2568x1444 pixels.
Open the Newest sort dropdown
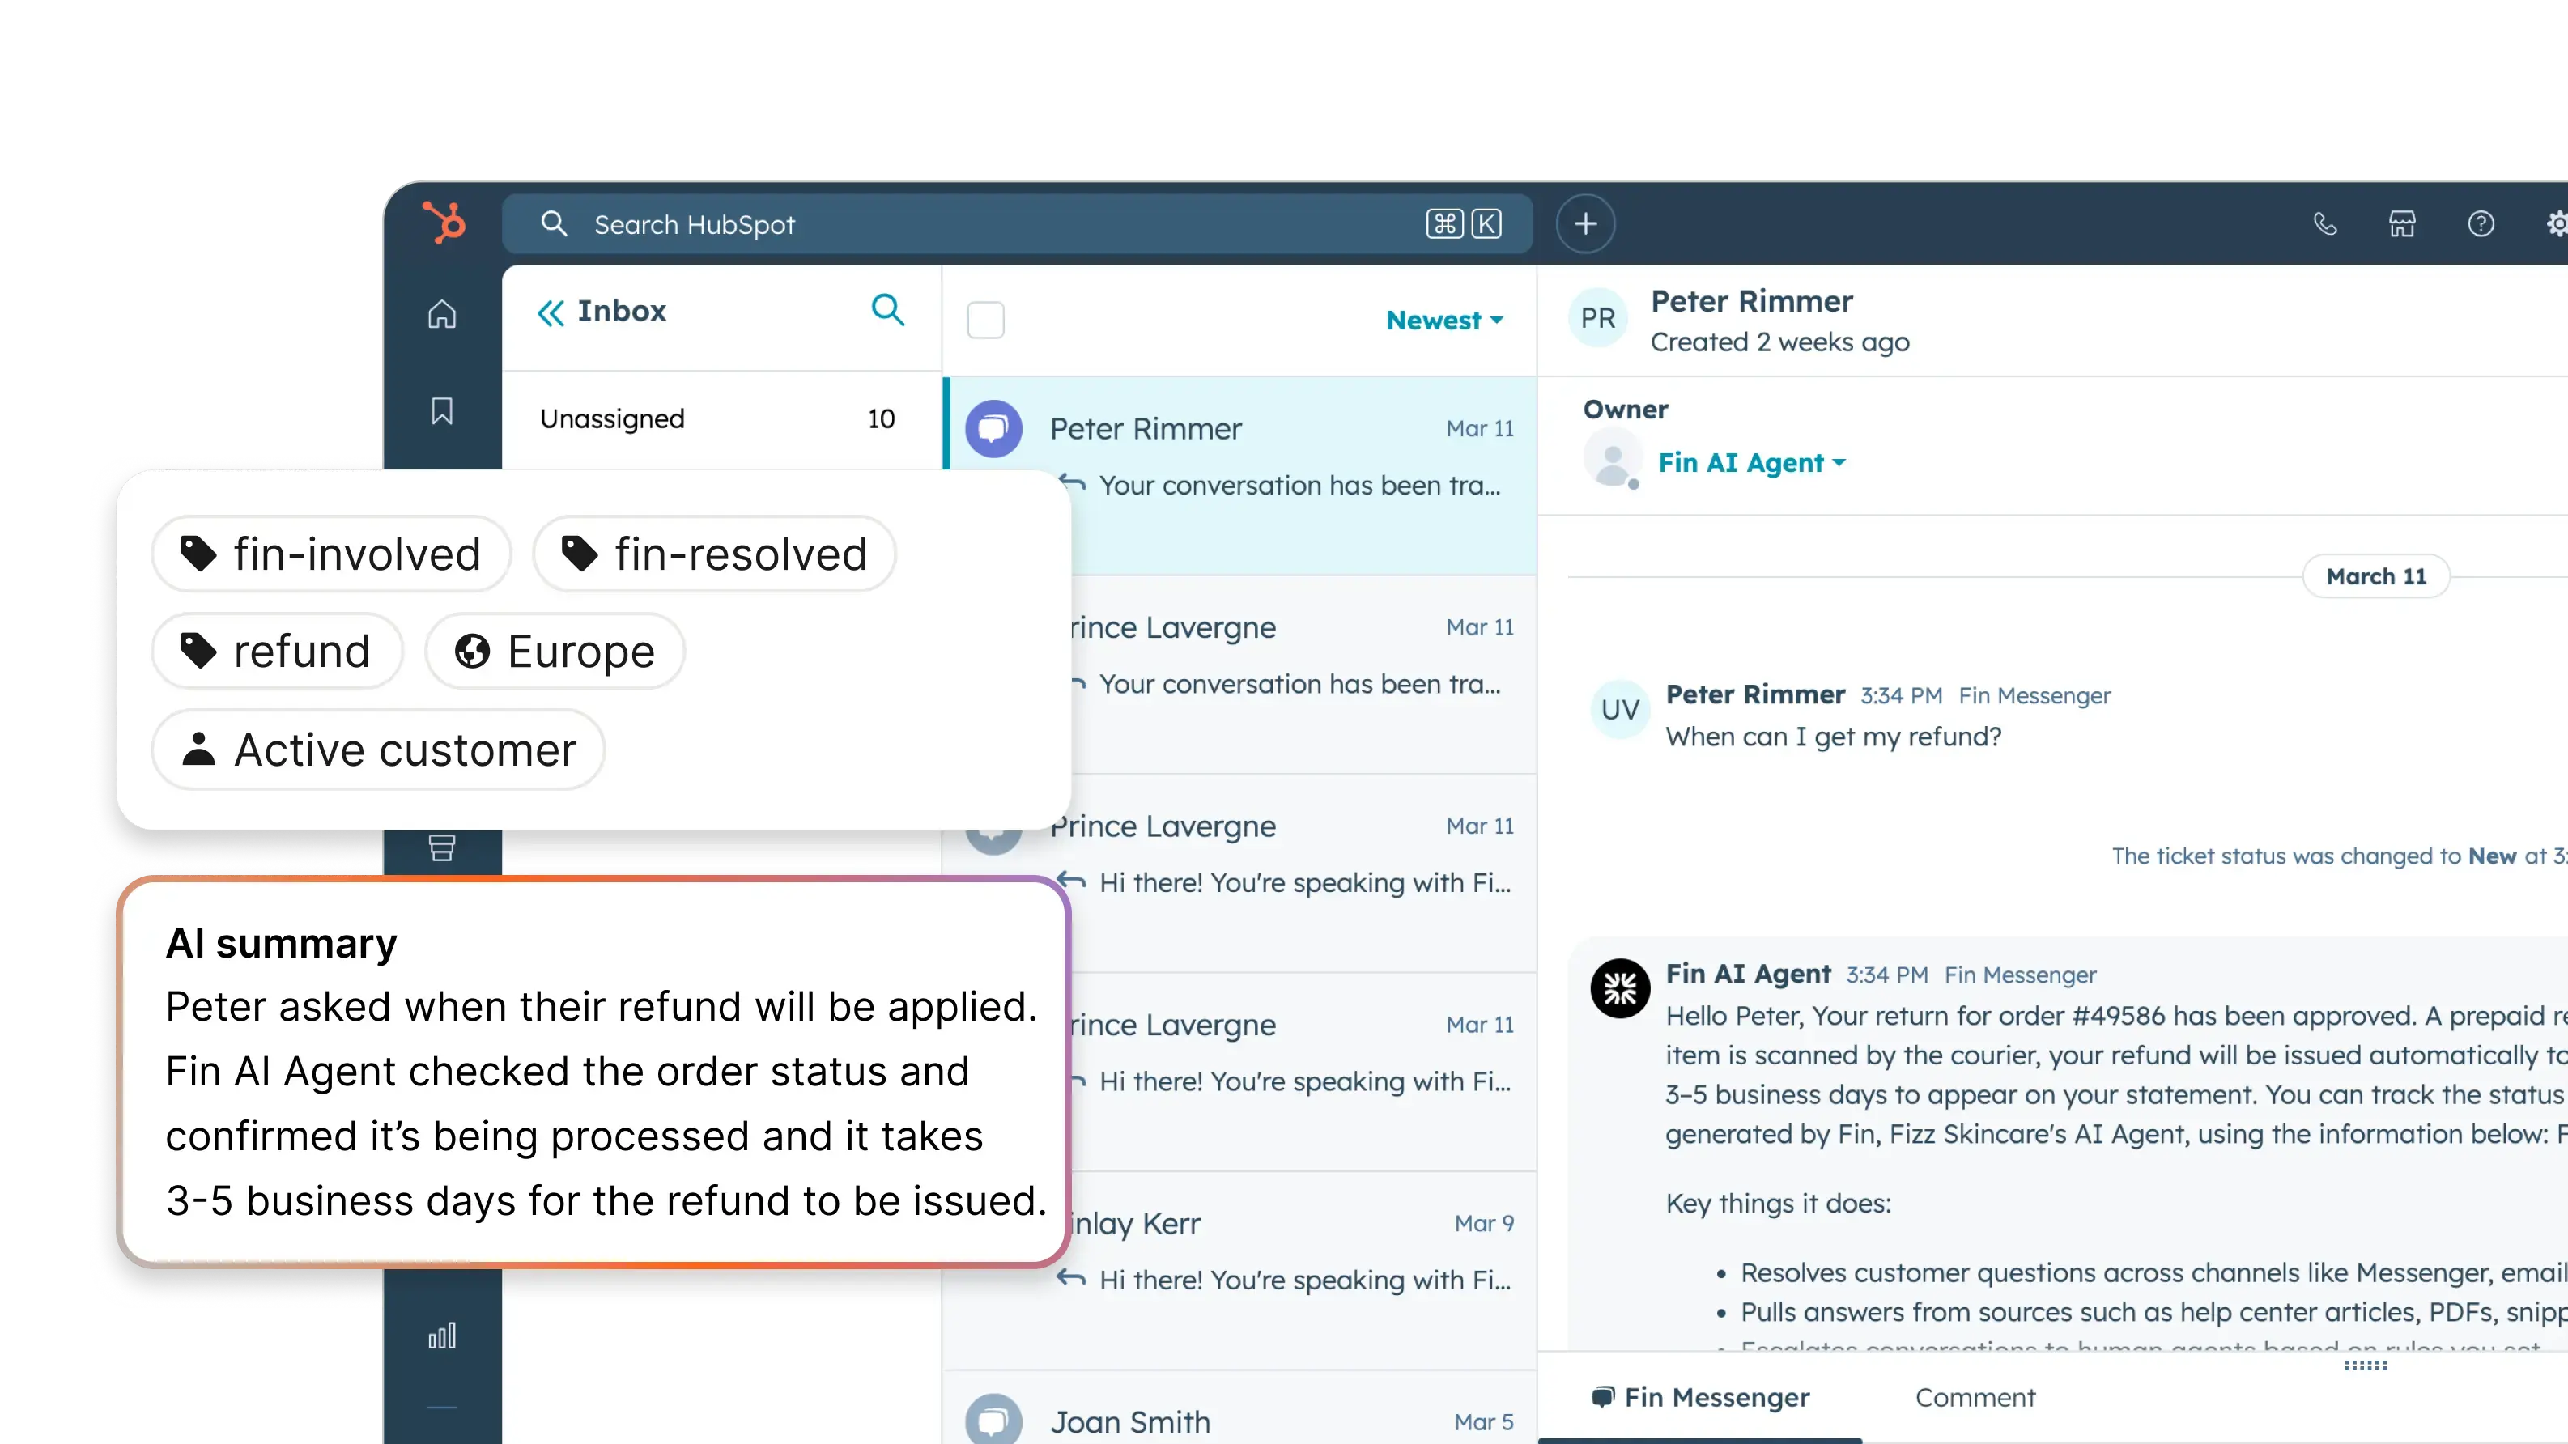point(1444,320)
